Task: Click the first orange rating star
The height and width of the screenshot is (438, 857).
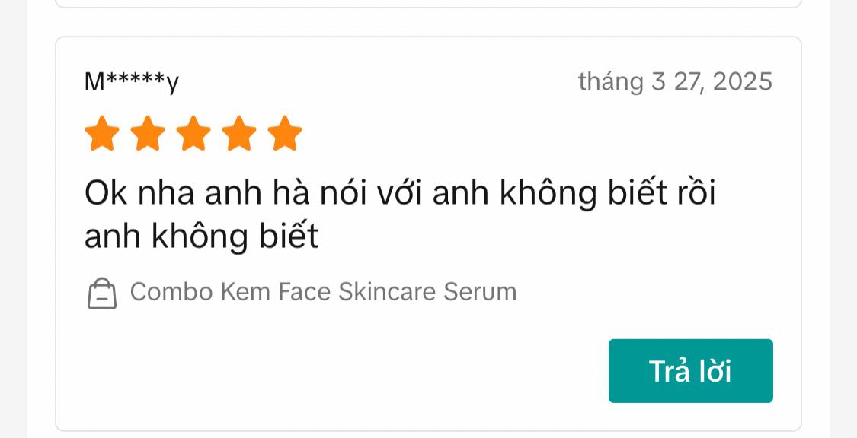Action: point(102,133)
